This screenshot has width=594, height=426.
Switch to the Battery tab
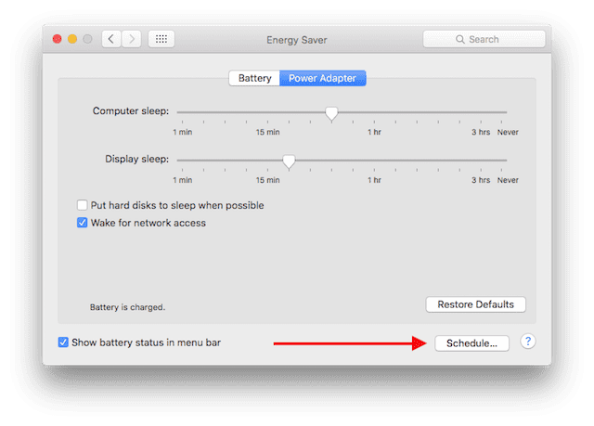pos(254,78)
